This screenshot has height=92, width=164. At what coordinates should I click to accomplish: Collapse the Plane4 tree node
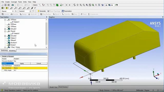pyautogui.click(x=5, y=31)
